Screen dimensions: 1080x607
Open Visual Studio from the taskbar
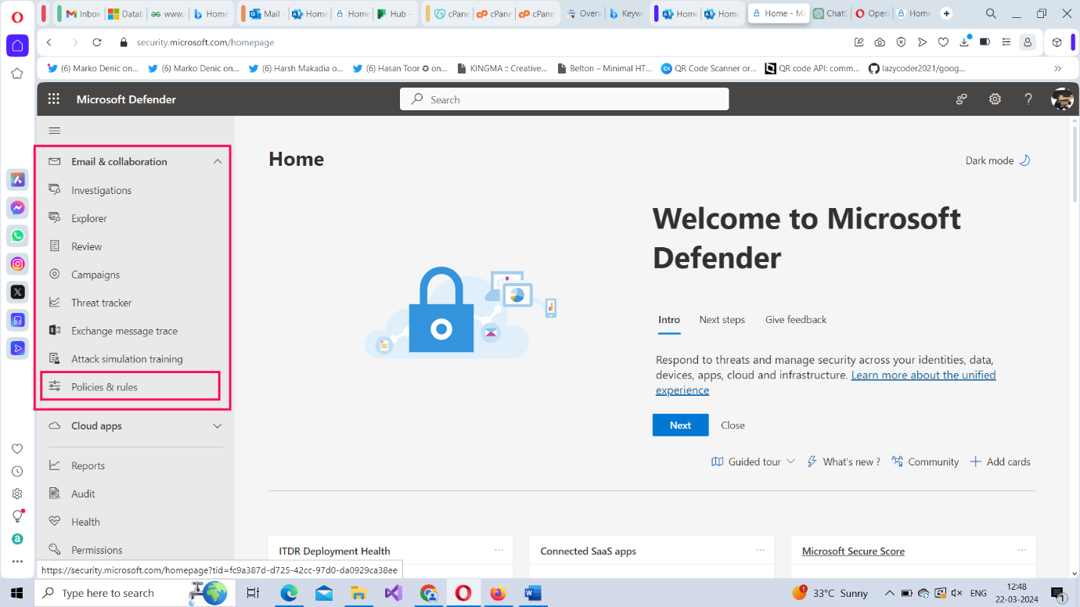394,593
